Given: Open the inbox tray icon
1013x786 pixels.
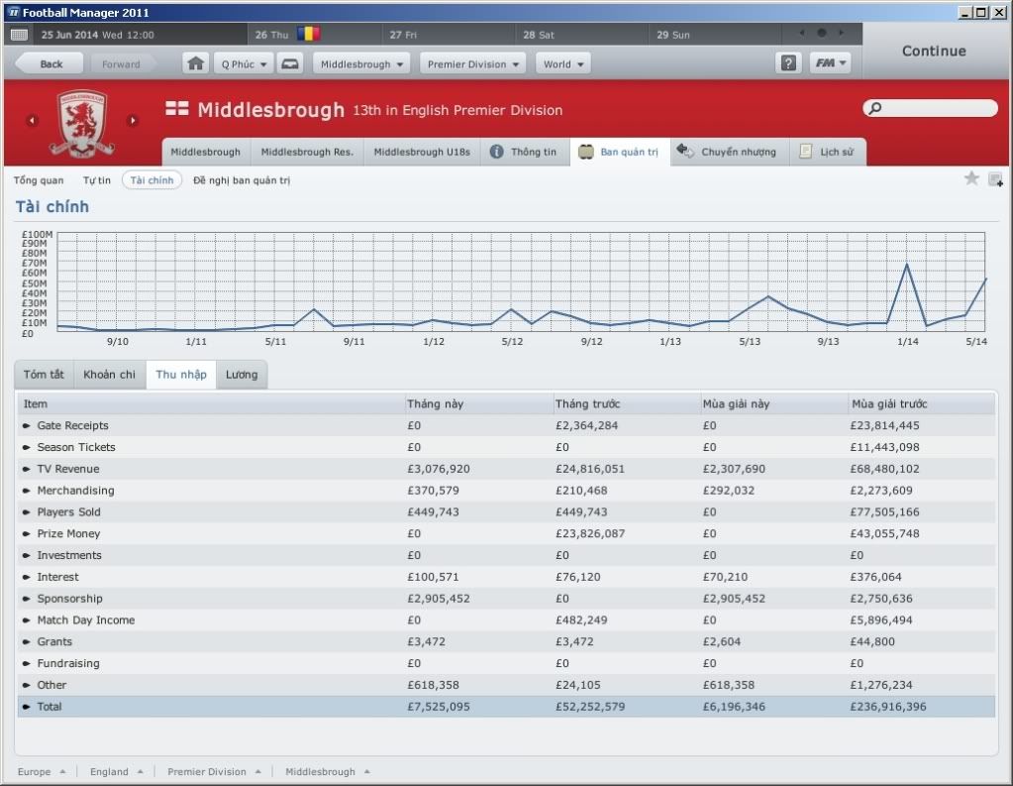Looking at the screenshot, I should pos(290,63).
